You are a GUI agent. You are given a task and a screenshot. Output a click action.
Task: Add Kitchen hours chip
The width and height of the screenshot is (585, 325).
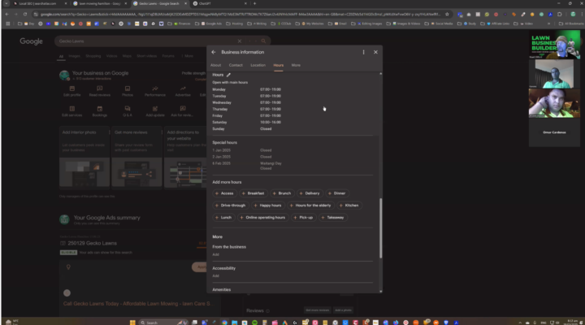(349, 206)
